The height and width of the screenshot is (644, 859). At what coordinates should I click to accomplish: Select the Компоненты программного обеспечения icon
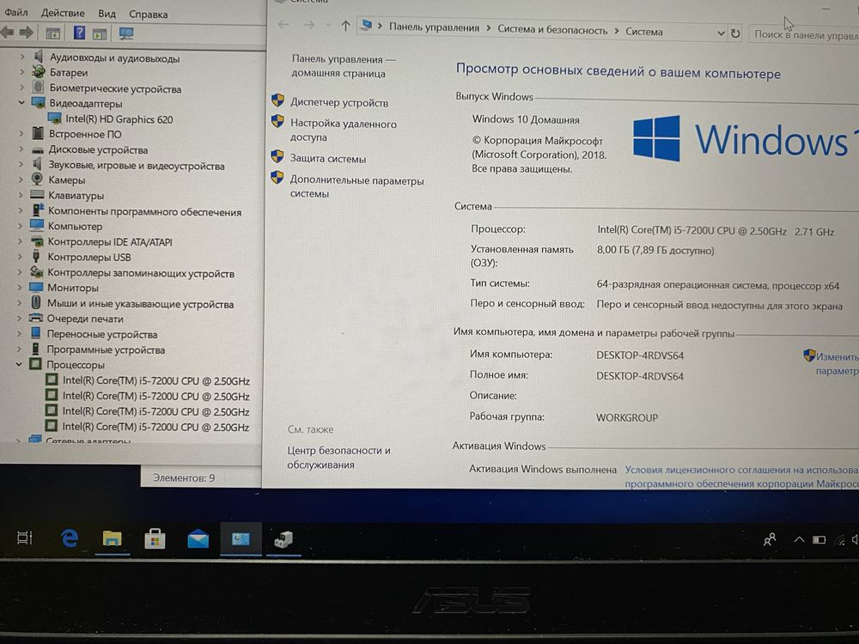[37, 210]
